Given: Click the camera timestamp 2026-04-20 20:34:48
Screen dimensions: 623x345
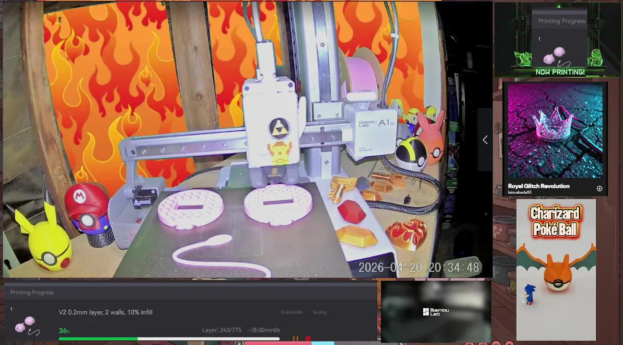Looking at the screenshot, I should (419, 268).
